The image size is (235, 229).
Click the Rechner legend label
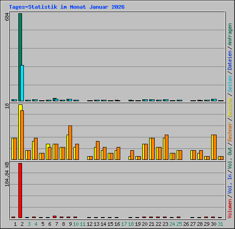[230, 132]
